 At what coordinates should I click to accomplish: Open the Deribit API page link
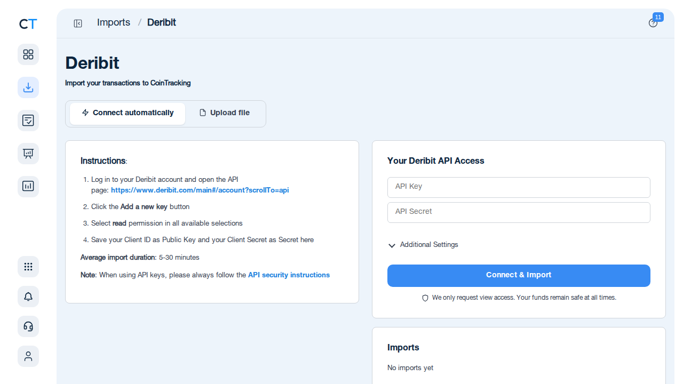pos(200,190)
